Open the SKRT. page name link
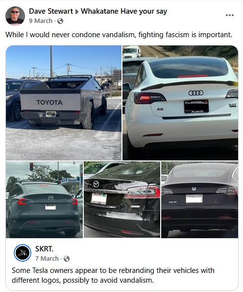Screen dimensions: 243x292 click(x=44, y=249)
